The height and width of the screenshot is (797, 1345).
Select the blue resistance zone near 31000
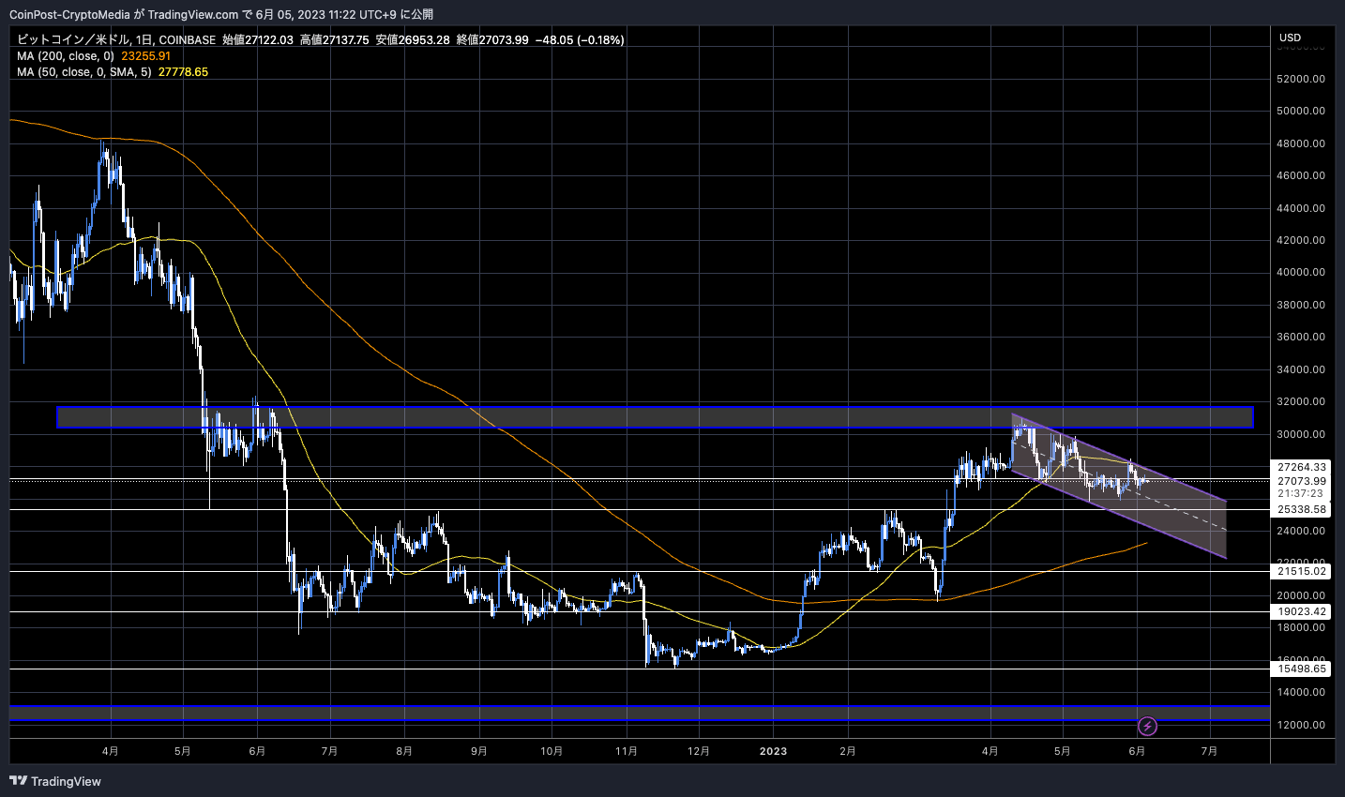[655, 417]
